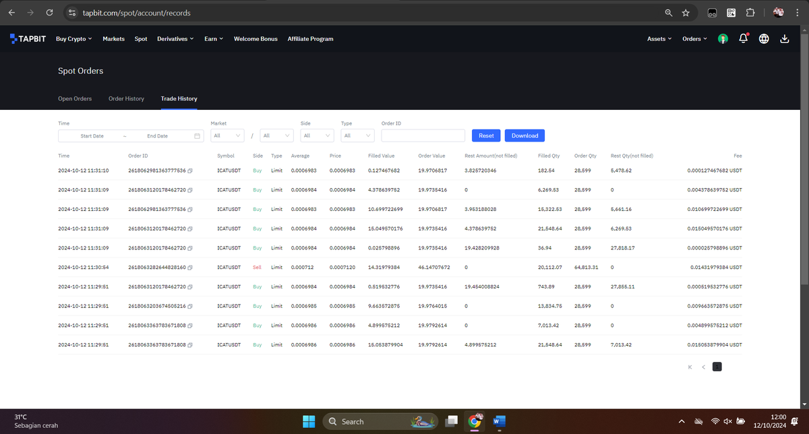Copy order ID in row with filled value 0.519532776
The height and width of the screenshot is (434, 809).
[x=191, y=287]
